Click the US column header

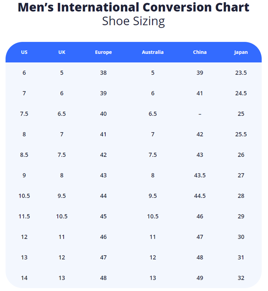pos(24,52)
